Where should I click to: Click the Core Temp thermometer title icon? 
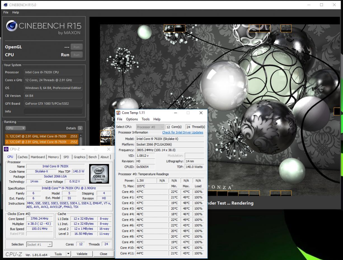118,113
